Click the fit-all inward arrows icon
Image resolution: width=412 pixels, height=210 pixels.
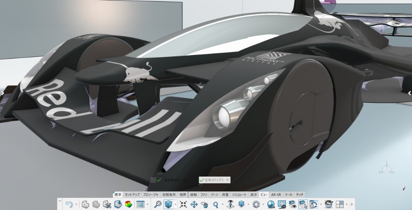pyautogui.click(x=183, y=204)
